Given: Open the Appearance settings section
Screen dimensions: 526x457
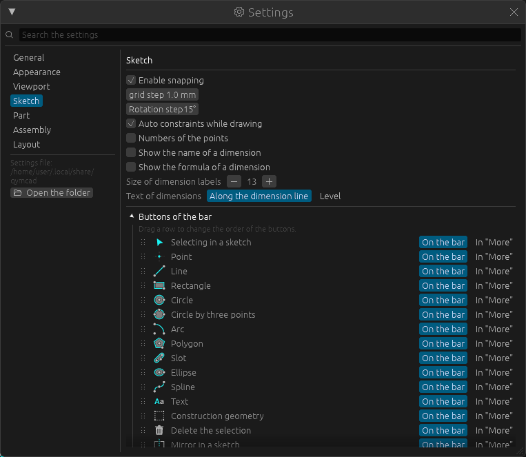Looking at the screenshot, I should tap(37, 72).
